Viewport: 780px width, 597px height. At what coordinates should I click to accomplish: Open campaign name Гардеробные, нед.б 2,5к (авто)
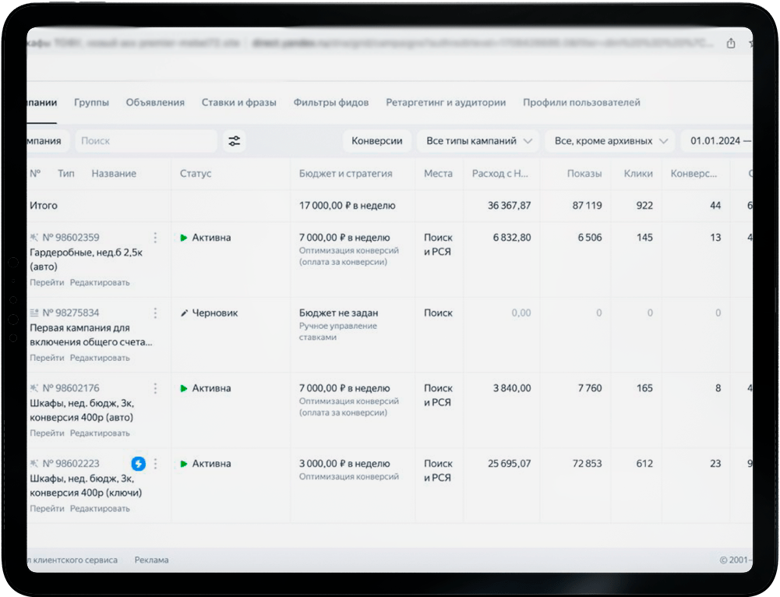(x=86, y=260)
